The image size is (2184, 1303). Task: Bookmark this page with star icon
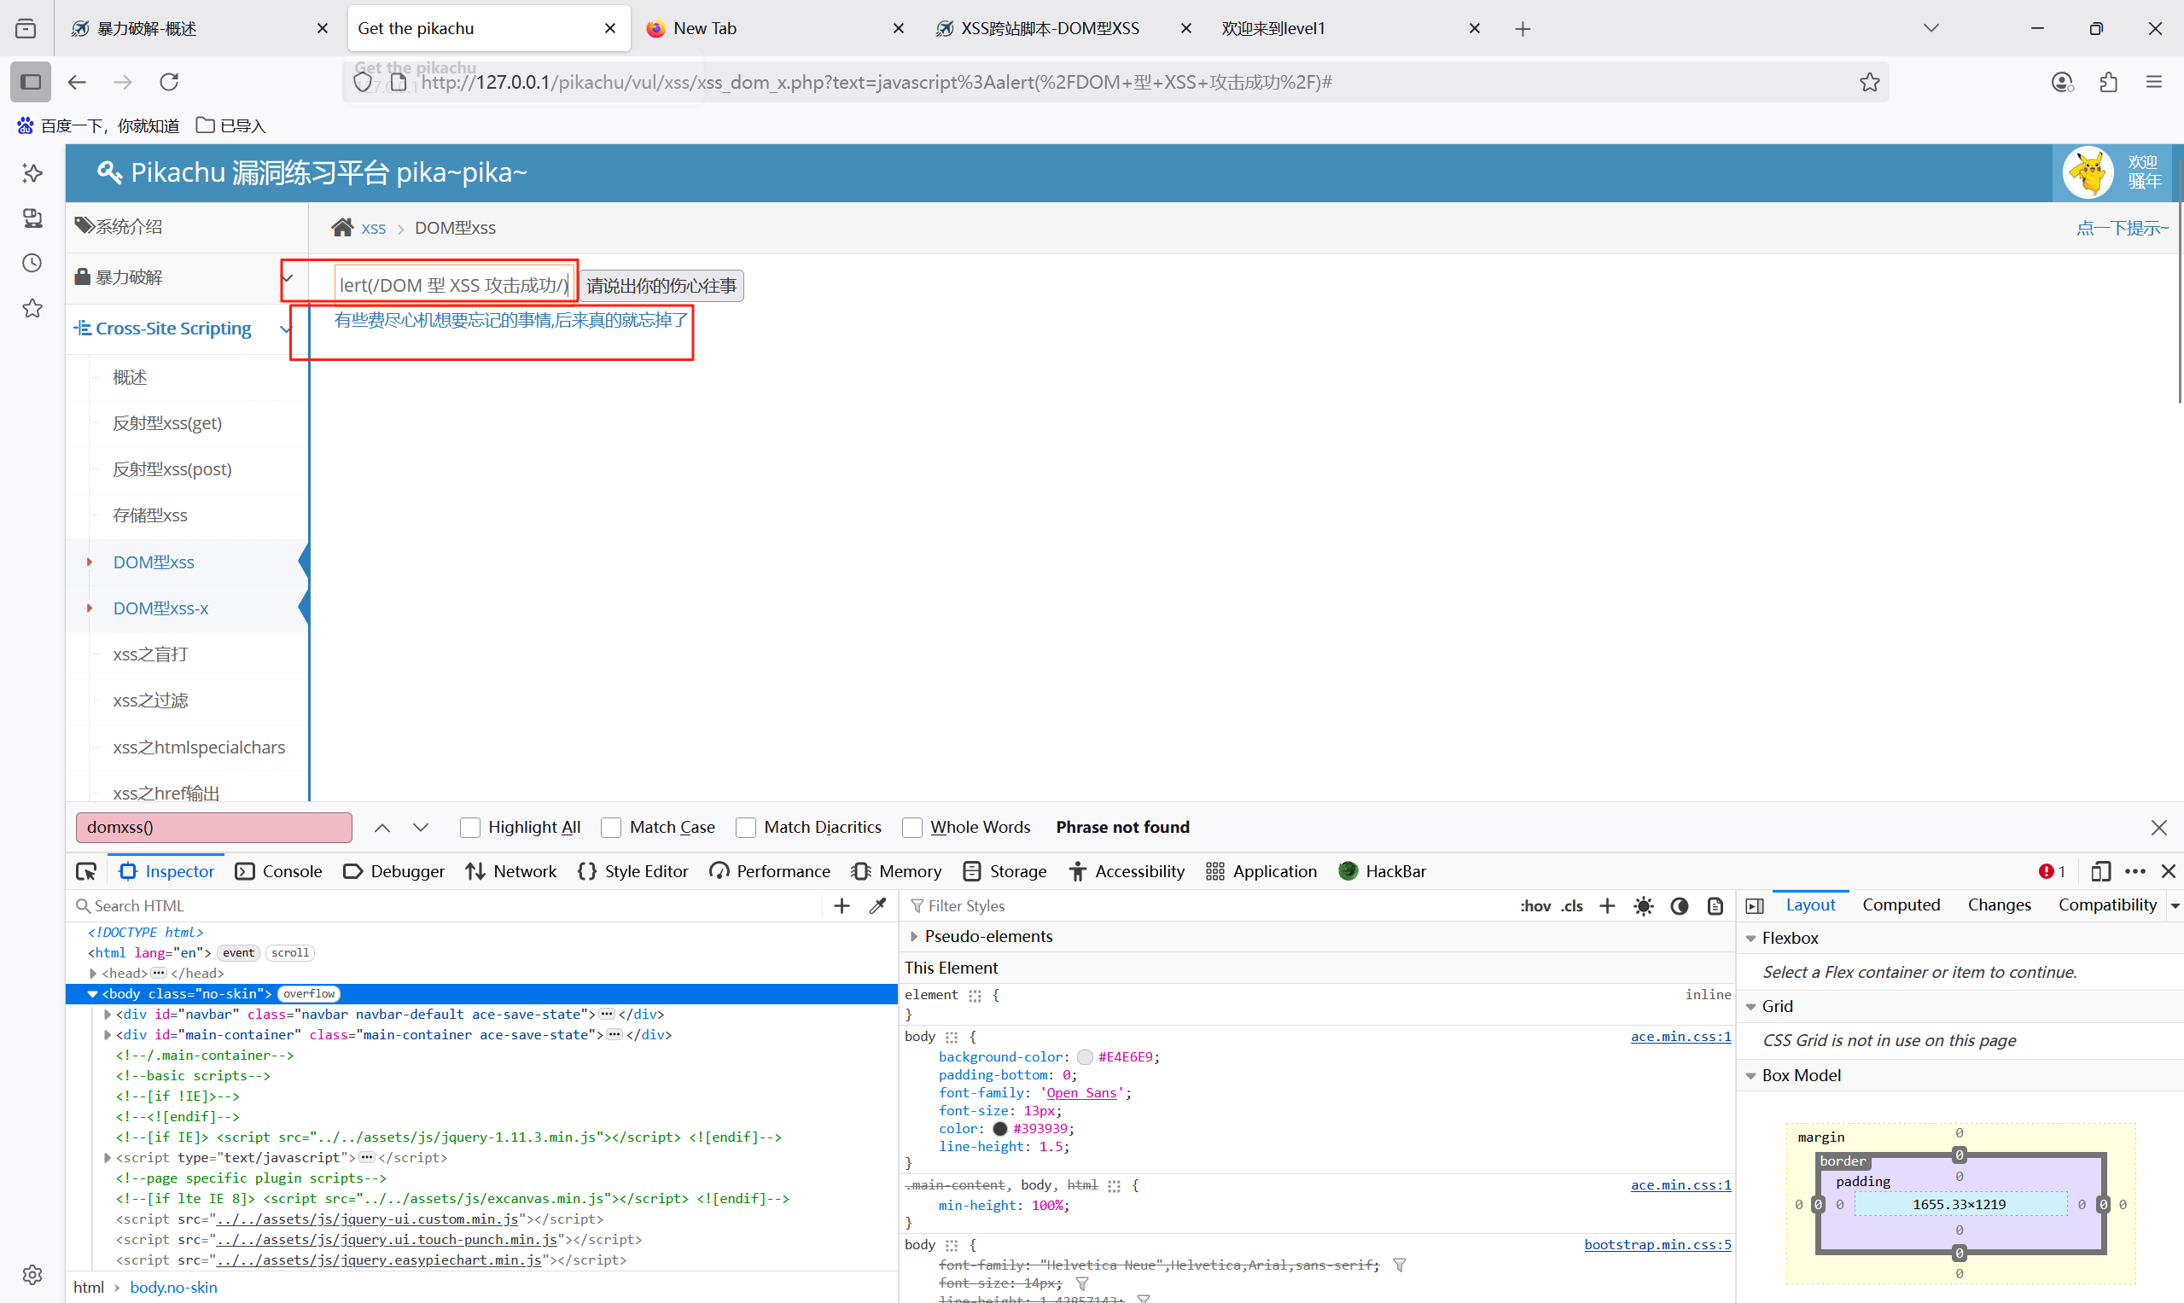(x=1869, y=82)
